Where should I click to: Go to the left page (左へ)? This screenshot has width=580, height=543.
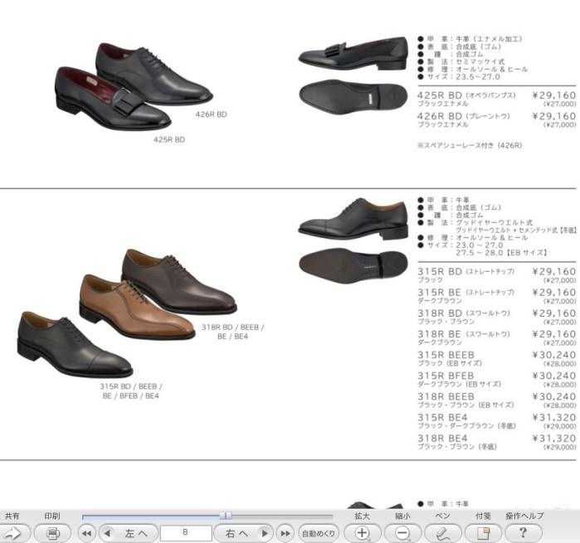click(x=129, y=533)
